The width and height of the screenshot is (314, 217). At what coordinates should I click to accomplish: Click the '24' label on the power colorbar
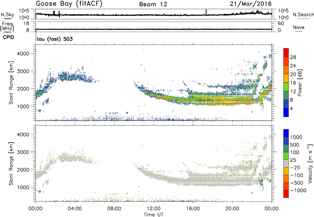293,66
